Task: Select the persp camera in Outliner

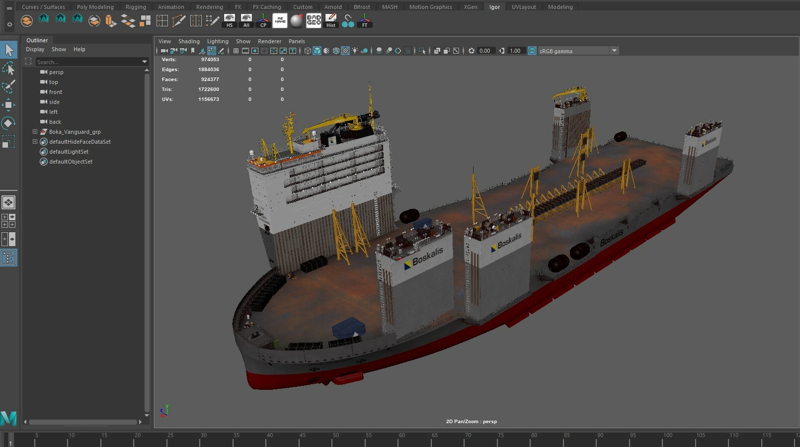Action: click(x=56, y=72)
